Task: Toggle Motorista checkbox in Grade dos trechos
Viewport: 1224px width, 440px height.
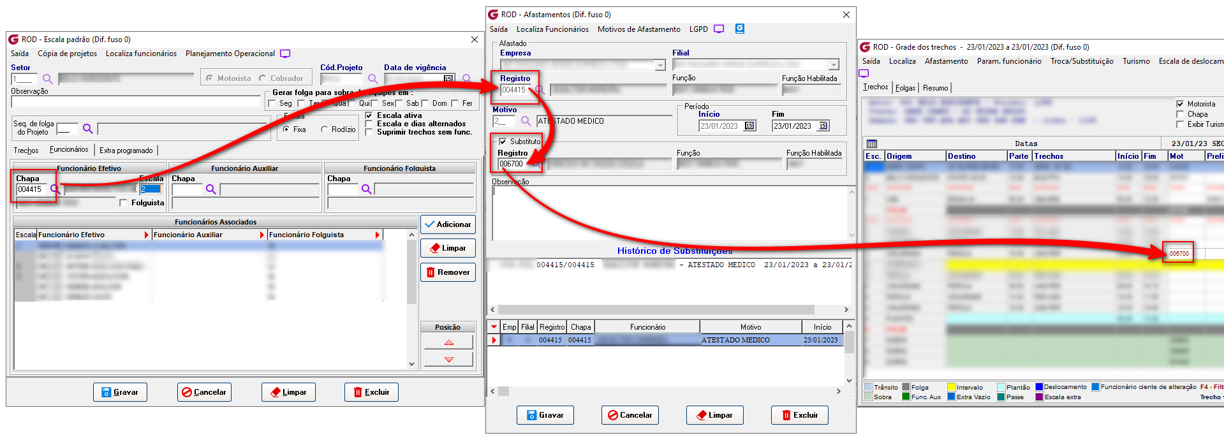Action: (1180, 104)
